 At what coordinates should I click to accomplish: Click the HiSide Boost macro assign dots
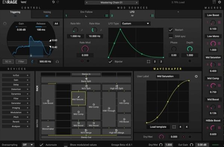pos(219,128)
